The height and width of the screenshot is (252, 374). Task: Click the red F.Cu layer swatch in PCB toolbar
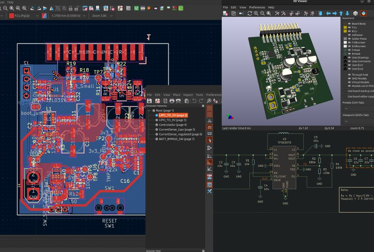tap(11, 16)
